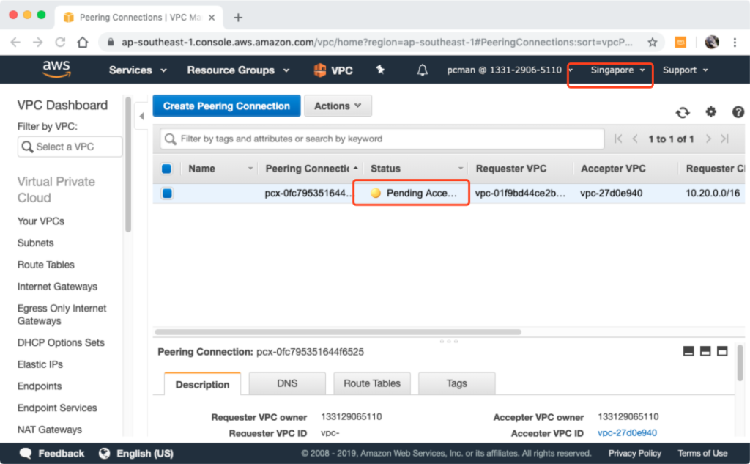Screen dimensions: 750x464
Task: Open Elastic IPs in sidebar
Action: [x=40, y=364]
